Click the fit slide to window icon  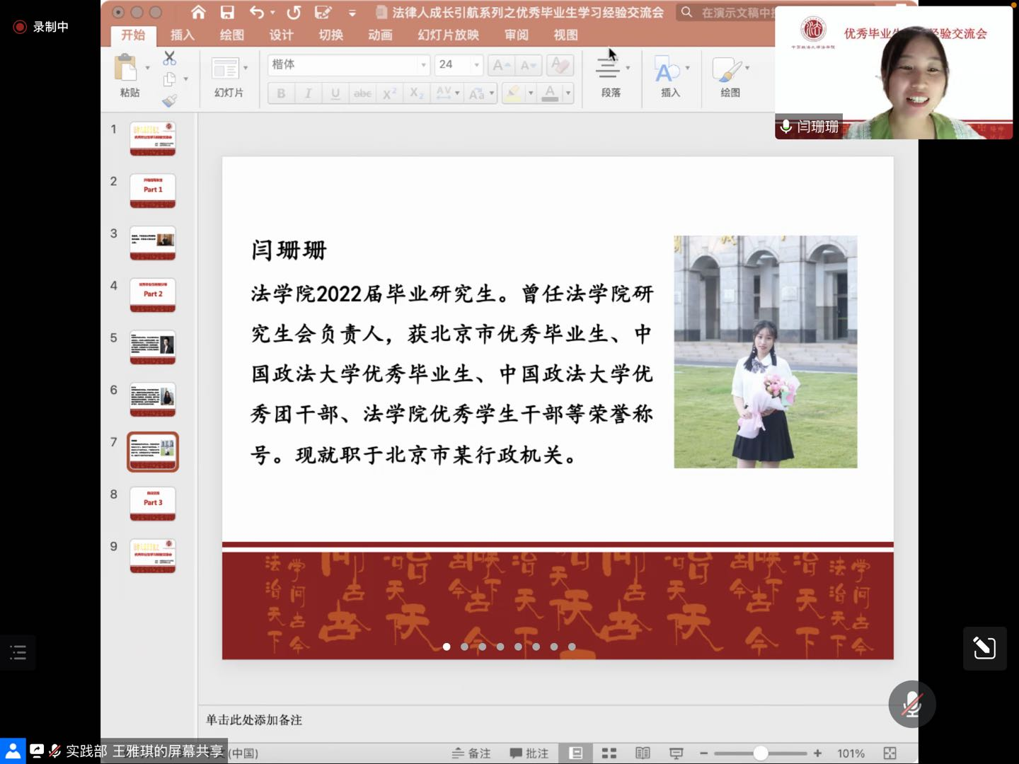890,753
